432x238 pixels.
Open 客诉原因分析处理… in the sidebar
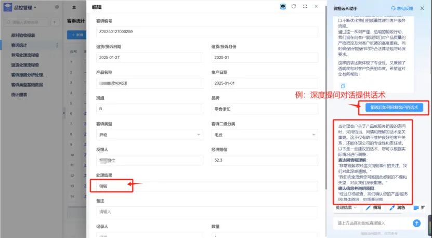(29, 75)
